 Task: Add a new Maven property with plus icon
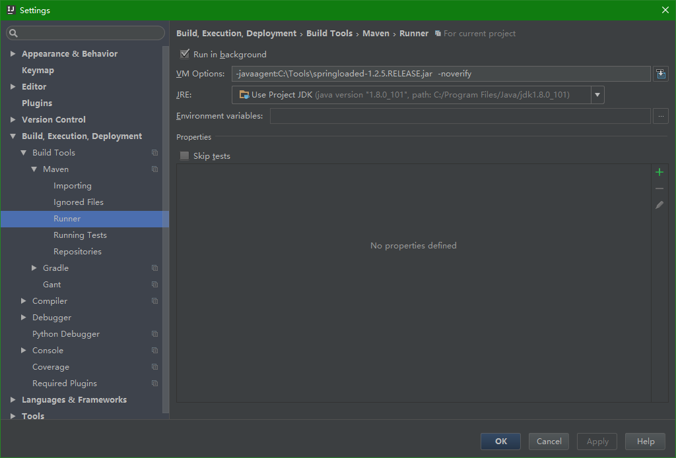pyautogui.click(x=659, y=172)
